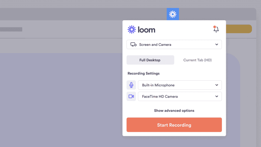The image size is (261, 147).
Task: Click the red notification badge dot
Action: pos(215,27)
